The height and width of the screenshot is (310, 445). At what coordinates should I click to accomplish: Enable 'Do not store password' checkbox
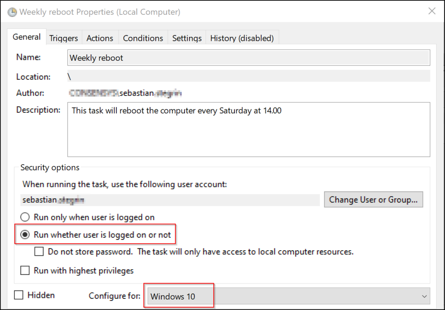pyautogui.click(x=39, y=251)
